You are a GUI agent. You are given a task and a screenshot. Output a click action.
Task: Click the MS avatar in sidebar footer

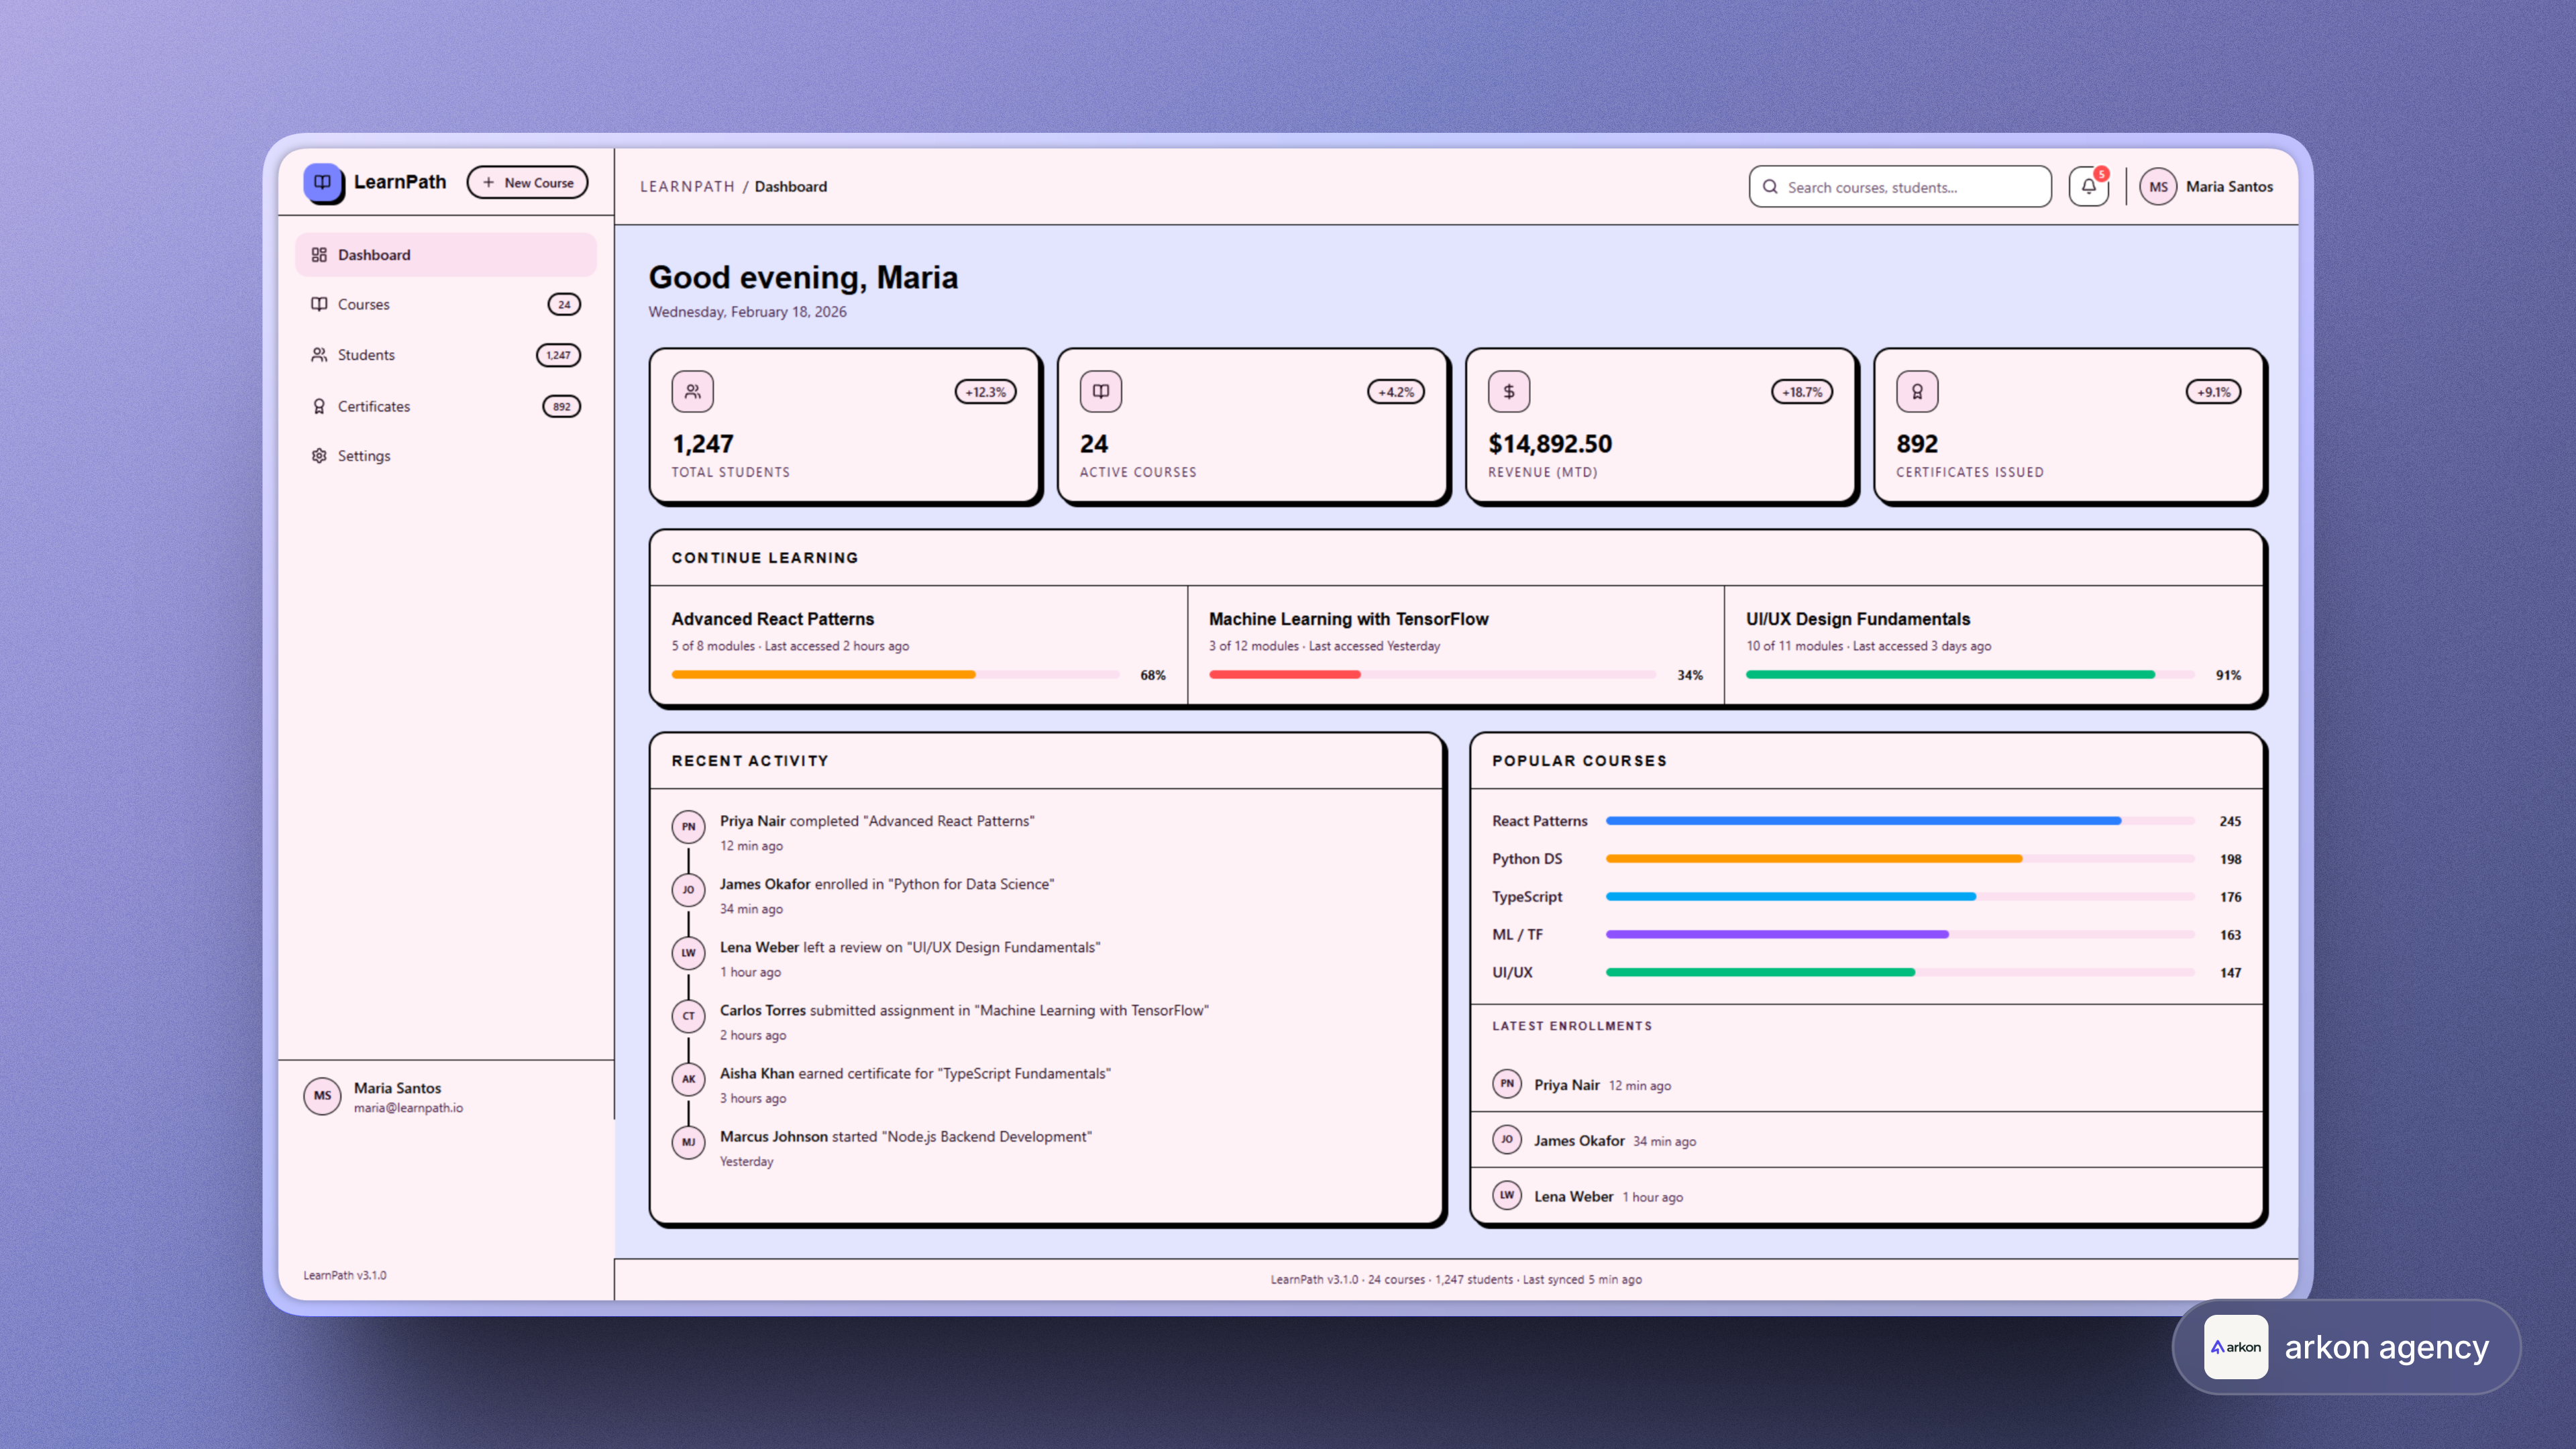(322, 1096)
